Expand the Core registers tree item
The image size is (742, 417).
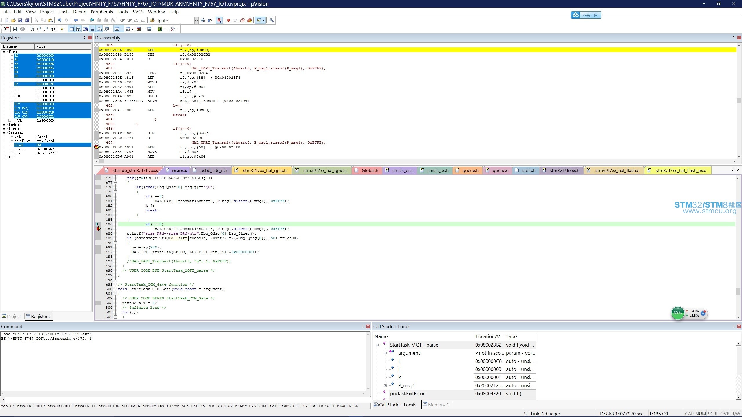[4, 52]
